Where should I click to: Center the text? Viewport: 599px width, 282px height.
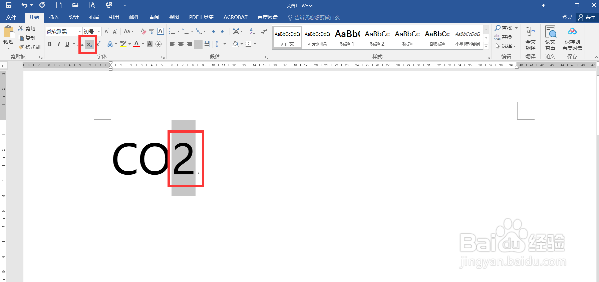(181, 44)
